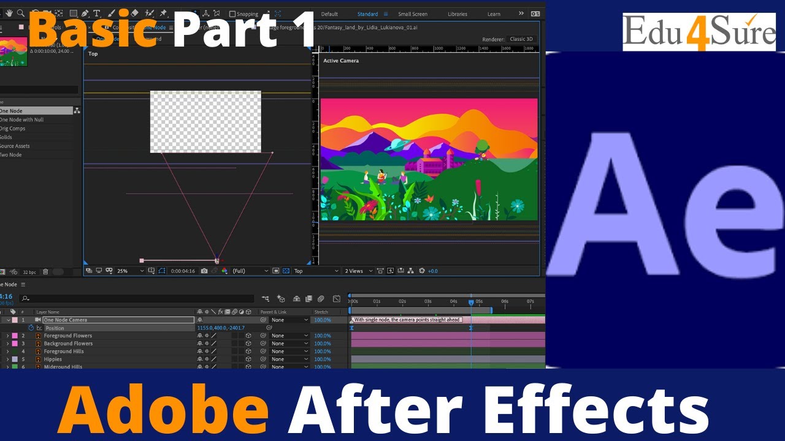Click the 0:00:04:16 timecode in viewer
Image resolution: width=785 pixels, height=441 pixels.
(x=183, y=271)
